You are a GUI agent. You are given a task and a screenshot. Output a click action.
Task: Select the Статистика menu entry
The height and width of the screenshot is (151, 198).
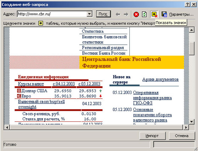point(93,31)
